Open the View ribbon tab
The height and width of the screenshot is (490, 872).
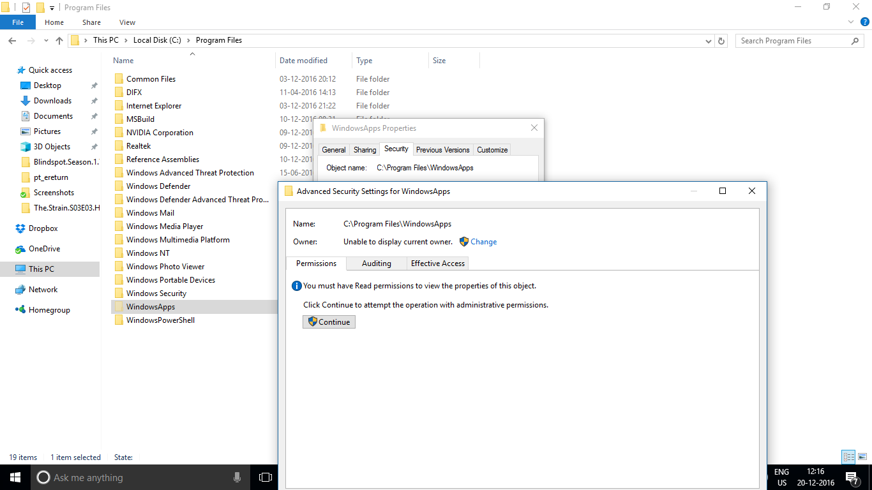(x=127, y=22)
